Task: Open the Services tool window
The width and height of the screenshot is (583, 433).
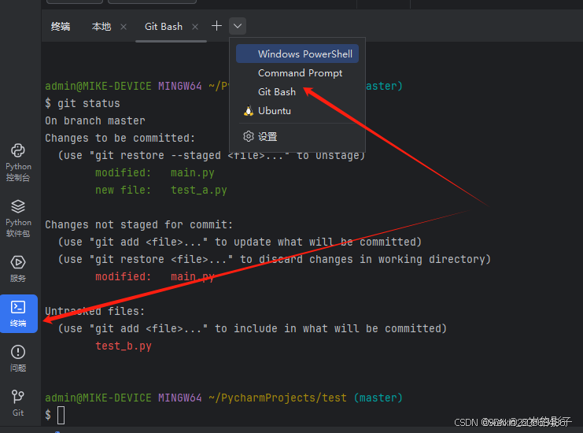Action: coord(18,268)
